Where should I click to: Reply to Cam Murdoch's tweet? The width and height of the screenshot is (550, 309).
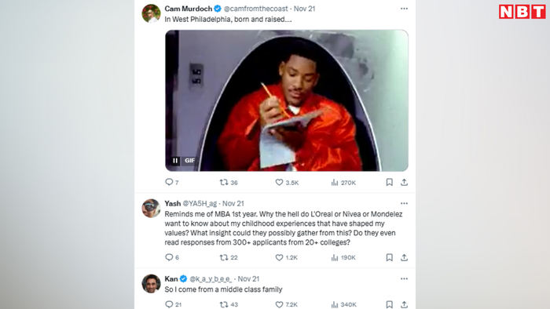pos(169,182)
